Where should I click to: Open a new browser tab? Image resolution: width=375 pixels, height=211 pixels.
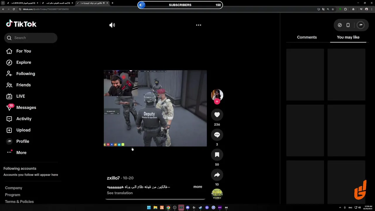112,3
